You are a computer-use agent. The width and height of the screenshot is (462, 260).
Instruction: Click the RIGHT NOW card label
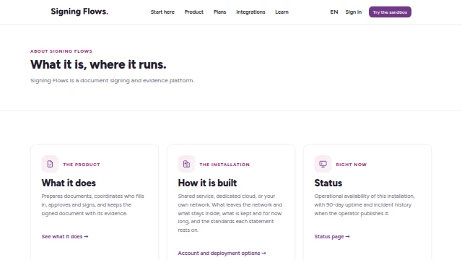click(x=352, y=165)
